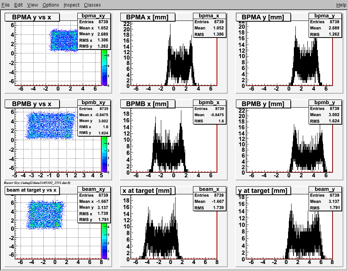
Task: Open the Help menu
Action: (x=341, y=5)
